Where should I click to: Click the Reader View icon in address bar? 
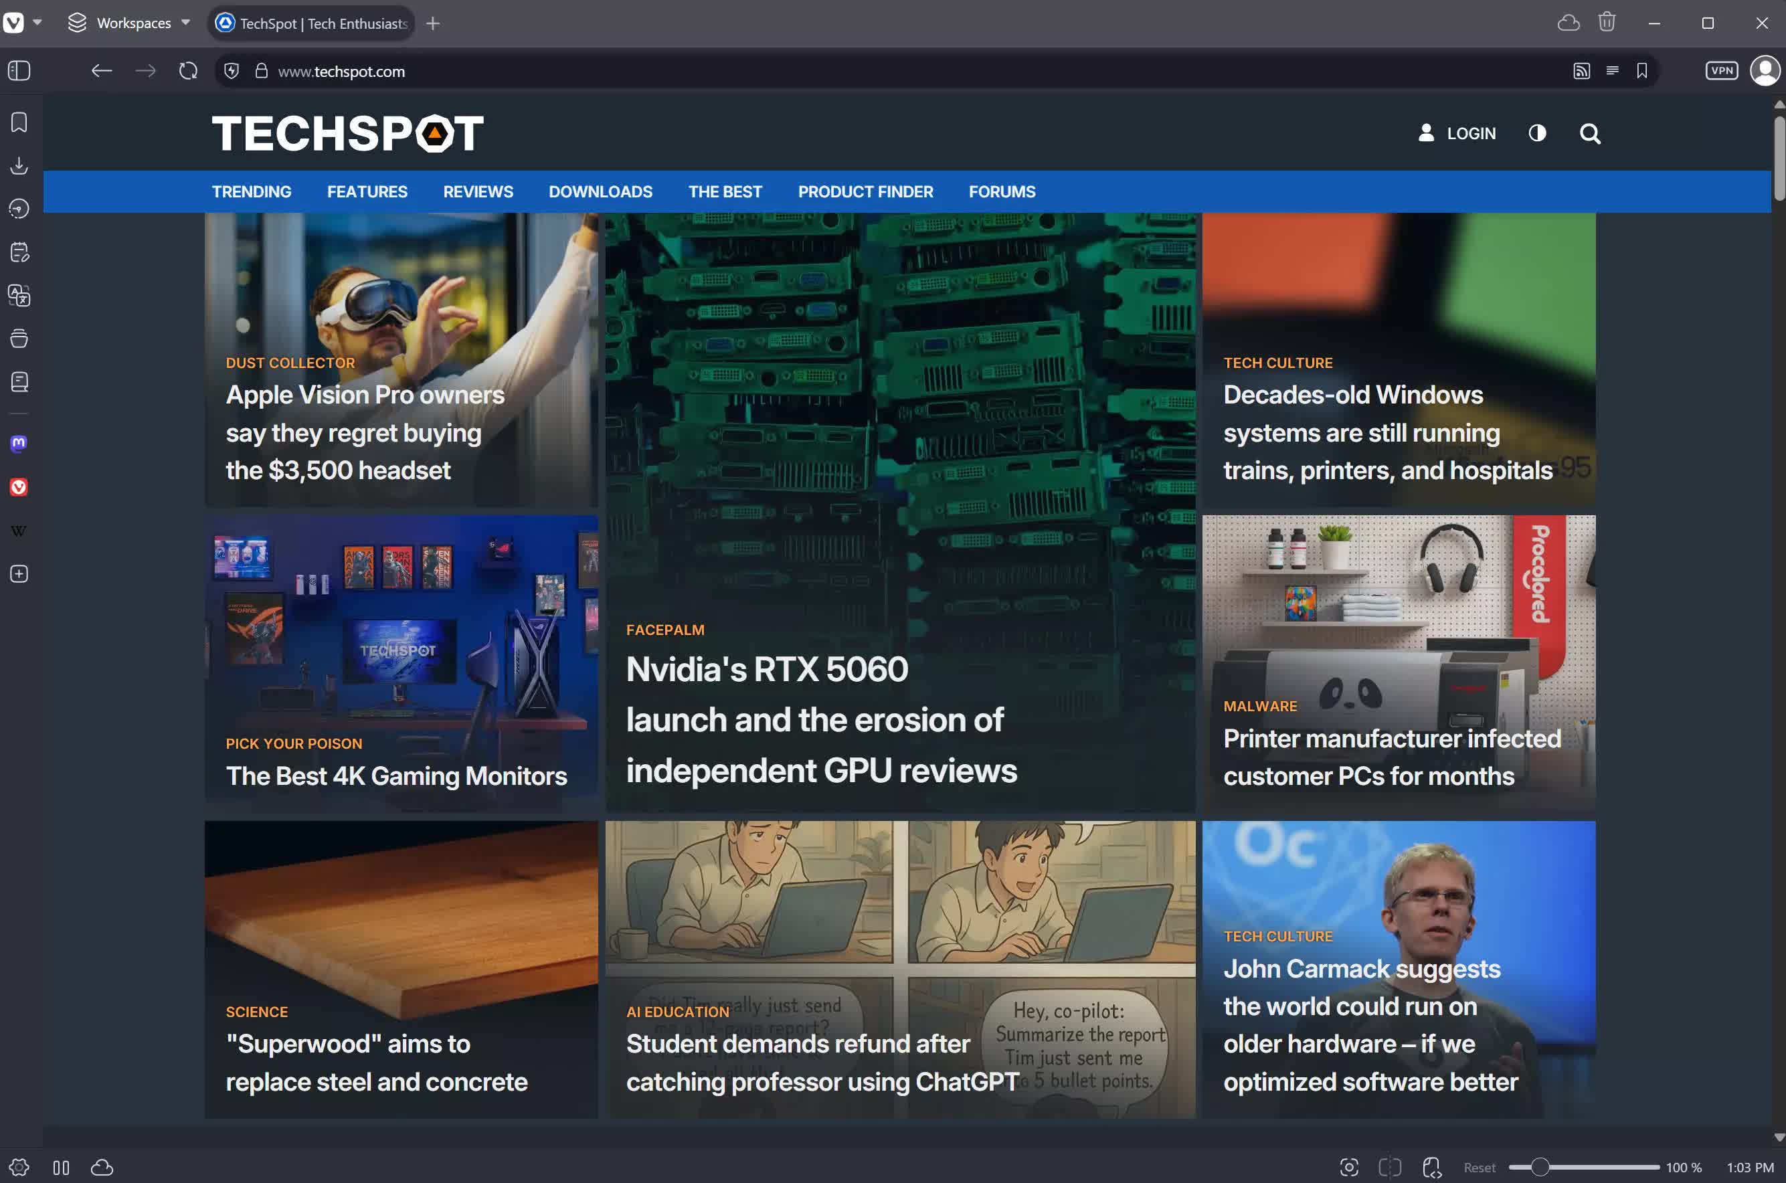[x=1613, y=71]
